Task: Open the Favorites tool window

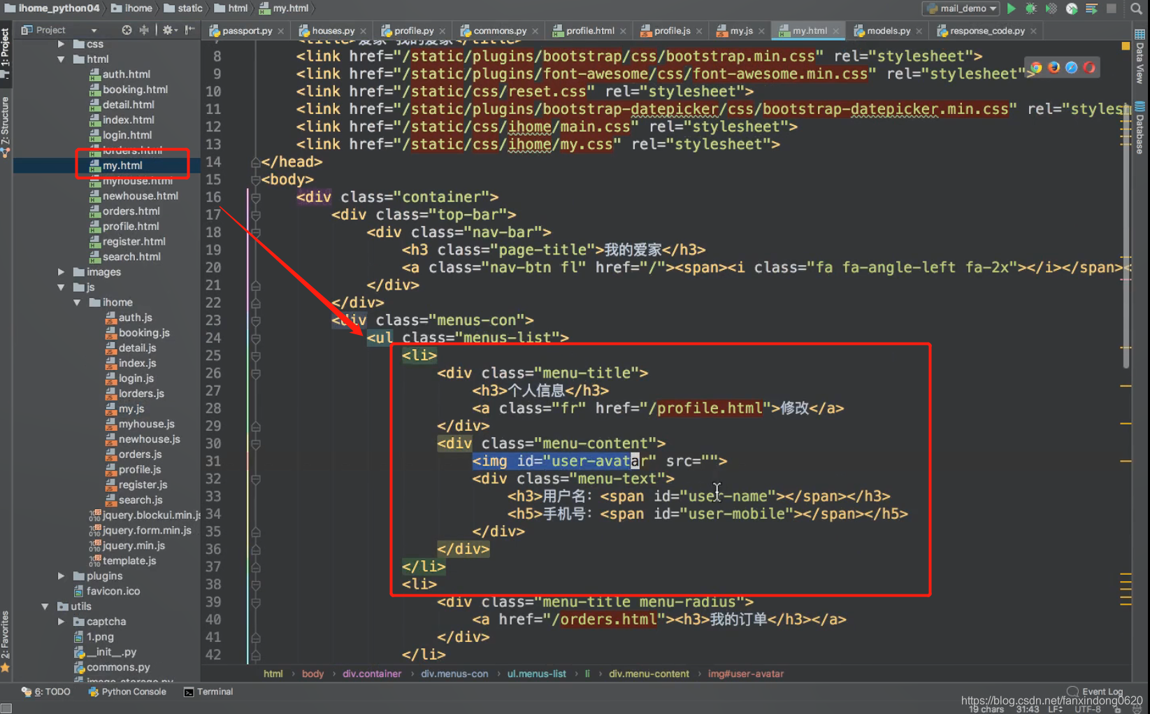Action: [x=6, y=641]
